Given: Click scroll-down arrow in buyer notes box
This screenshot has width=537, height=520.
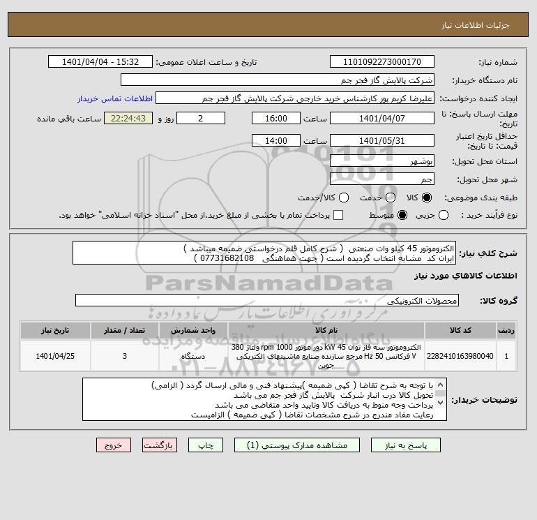Looking at the screenshot, I should (x=441, y=402).
